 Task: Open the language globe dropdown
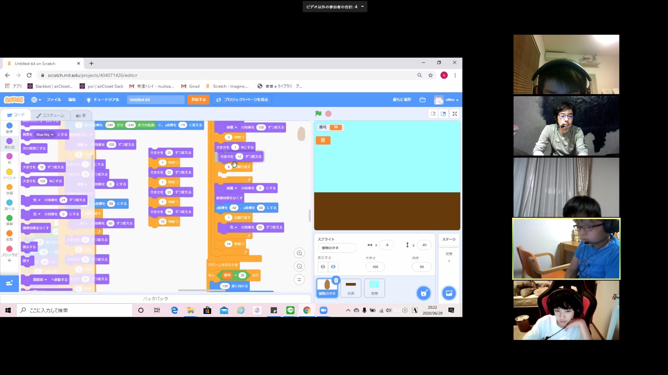point(36,100)
